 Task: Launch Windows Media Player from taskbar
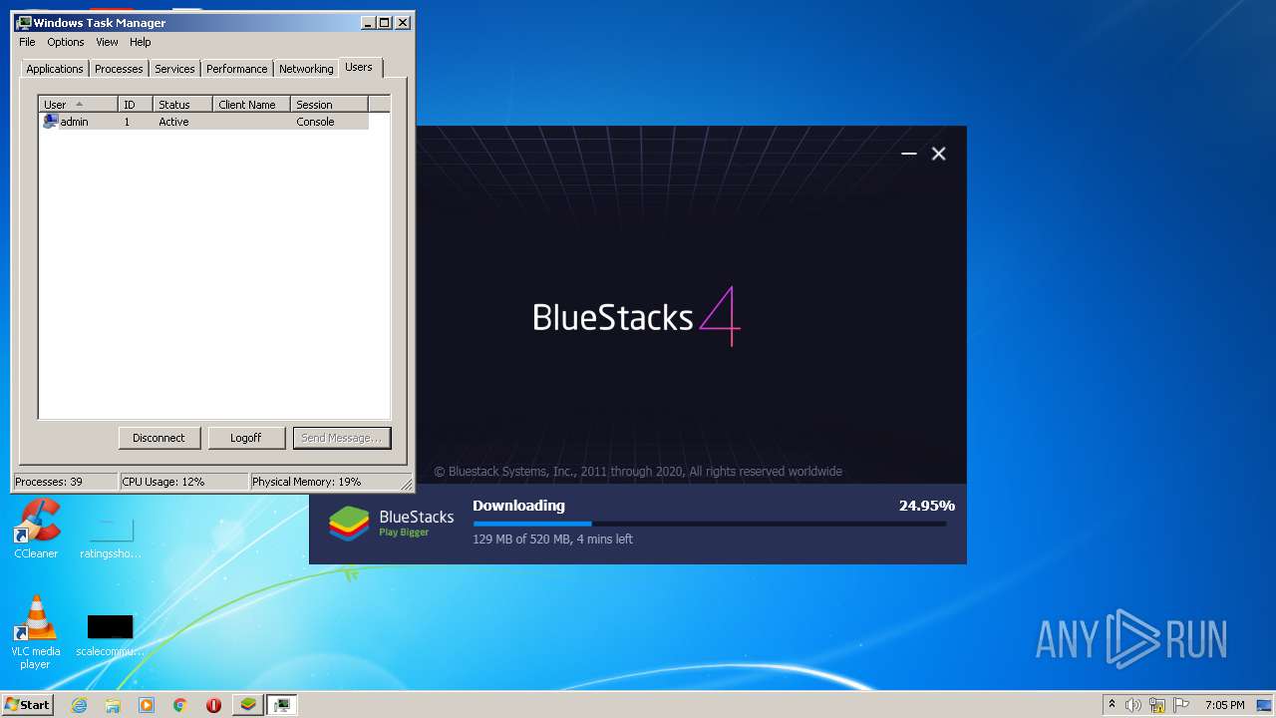click(147, 705)
